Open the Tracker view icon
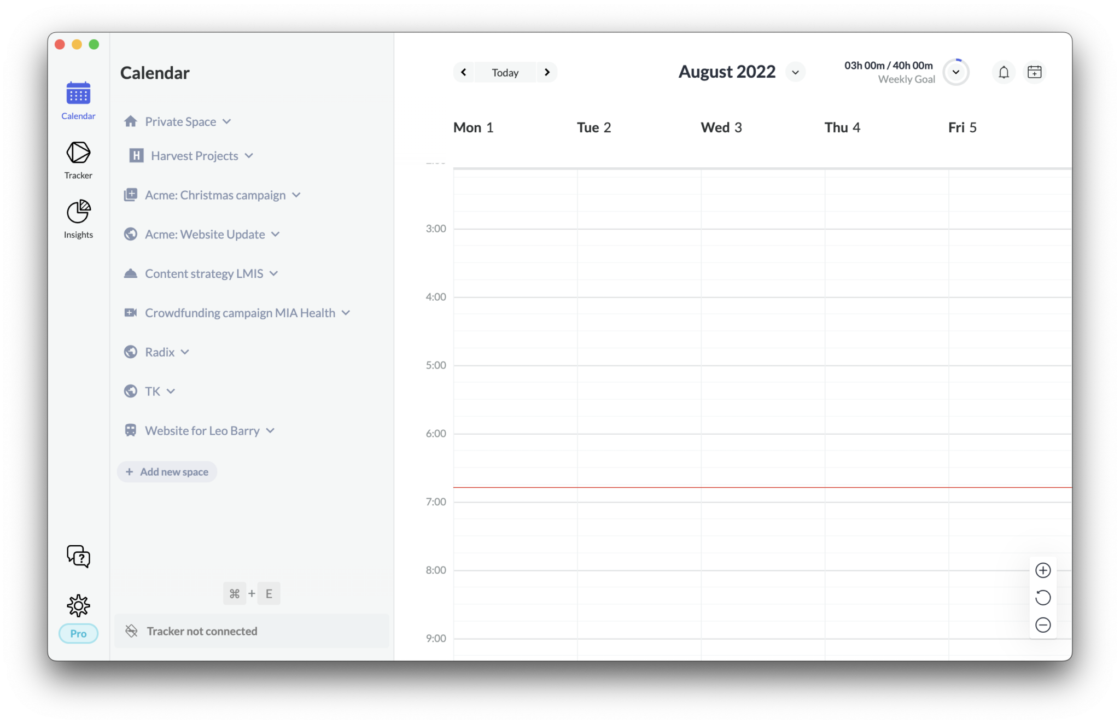The width and height of the screenshot is (1120, 724). tap(78, 153)
